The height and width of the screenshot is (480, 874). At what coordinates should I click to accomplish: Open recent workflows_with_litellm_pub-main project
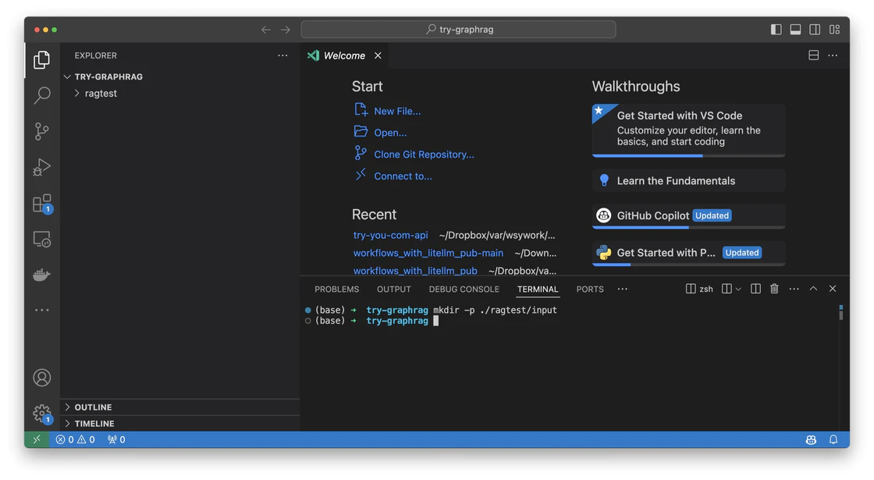428,253
